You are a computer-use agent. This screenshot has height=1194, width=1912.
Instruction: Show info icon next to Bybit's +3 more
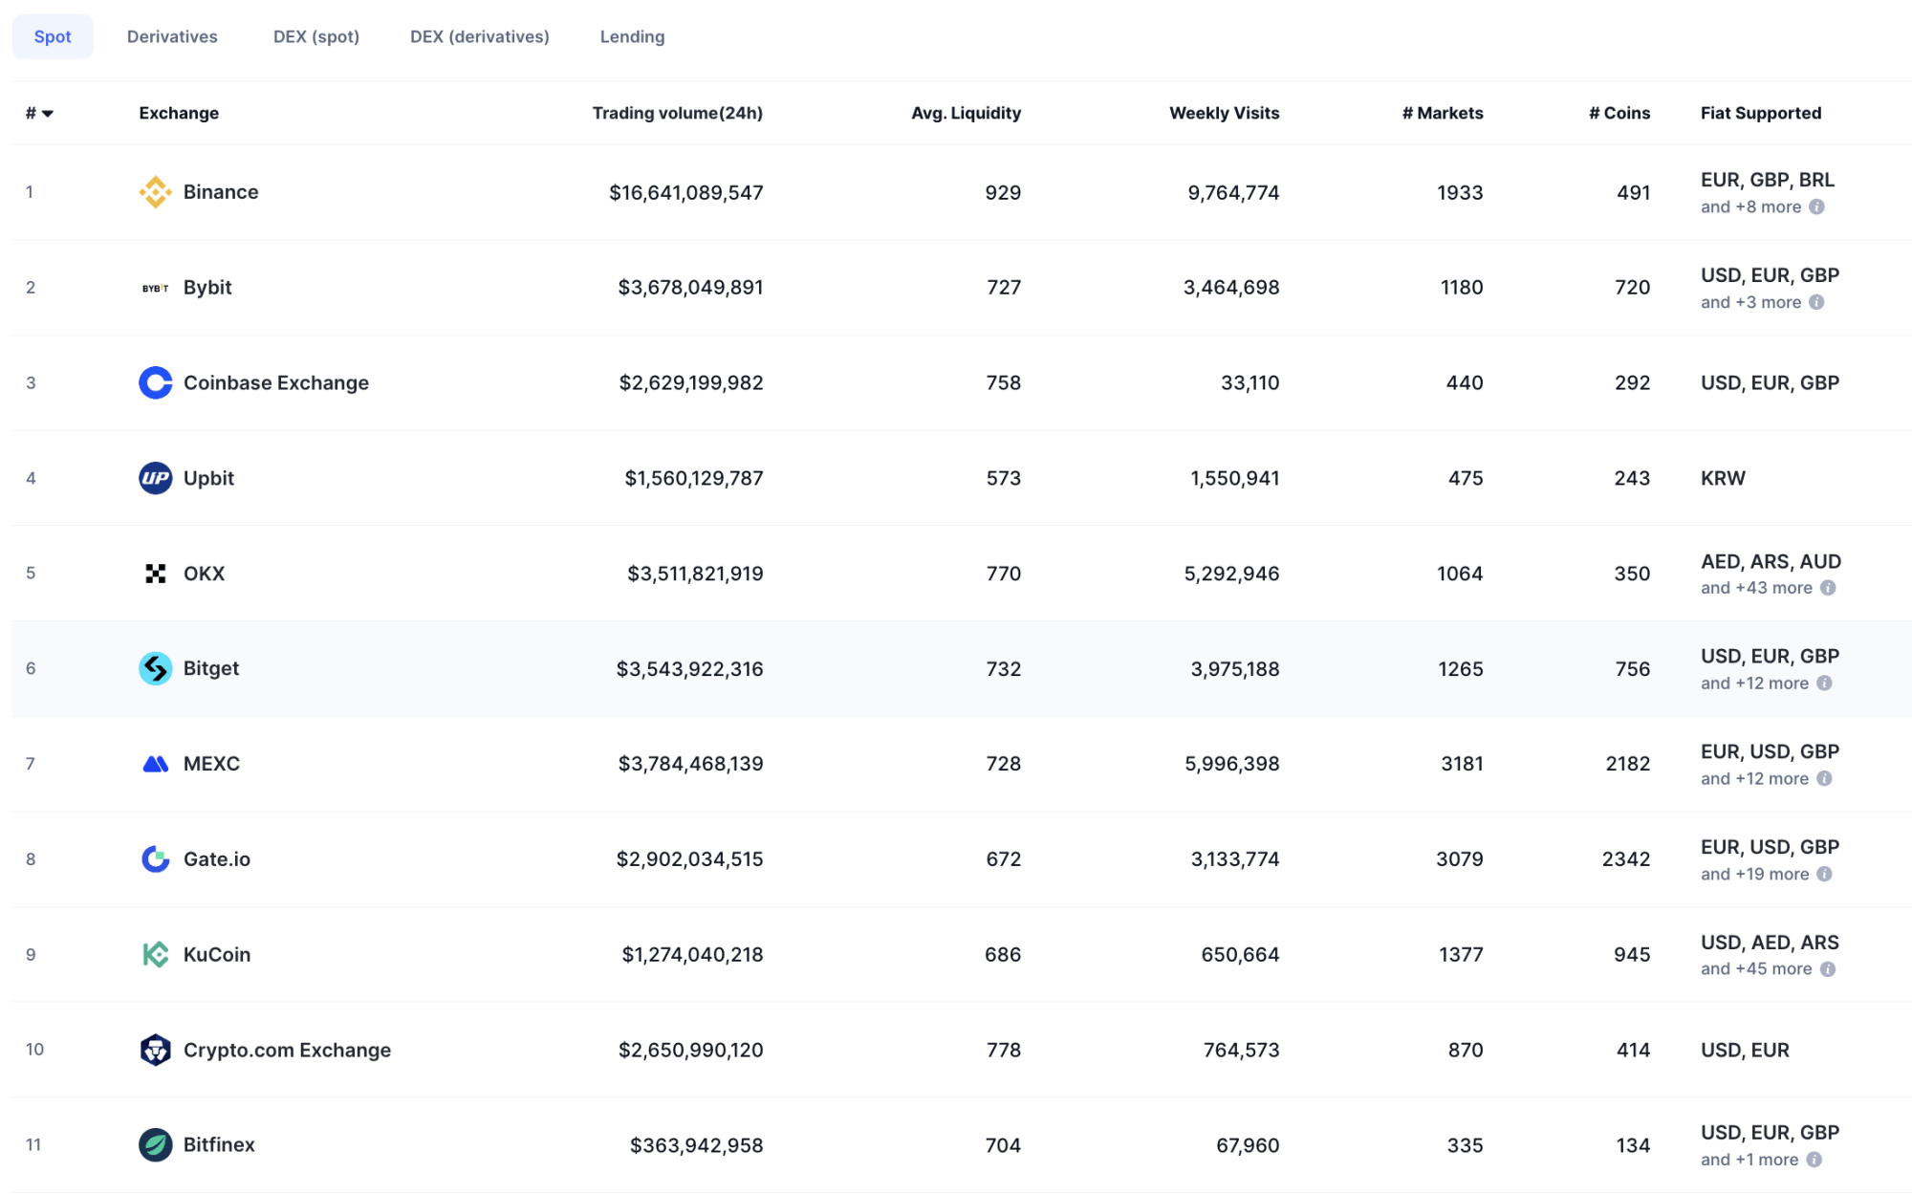(x=1817, y=302)
